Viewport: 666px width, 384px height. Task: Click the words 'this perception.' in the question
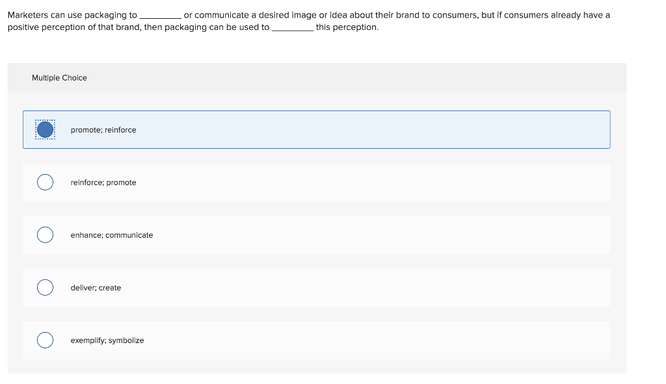tap(347, 27)
